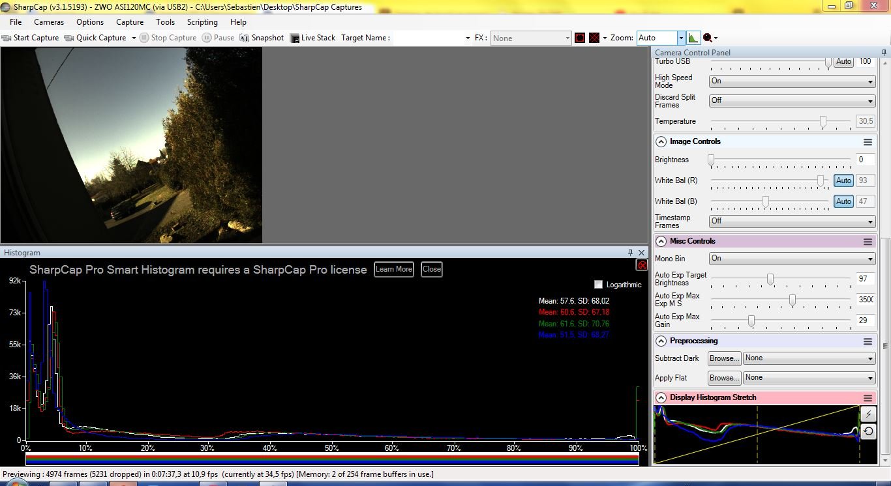
Task: Collapse the Preprocessing section
Action: [x=661, y=341]
